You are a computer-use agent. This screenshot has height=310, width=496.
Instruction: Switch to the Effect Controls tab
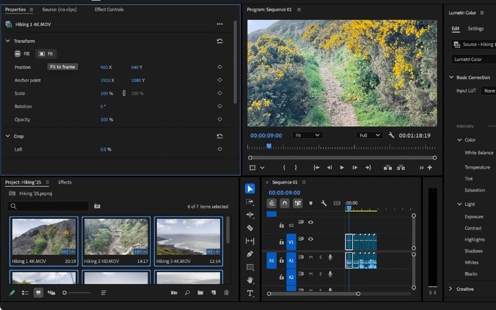pyautogui.click(x=109, y=9)
